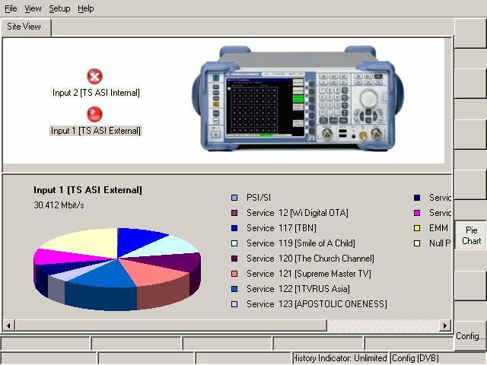Click the Service 12 Wi Digital OTA swatch
Image resolution: width=487 pixels, height=365 pixels.
tap(234, 213)
